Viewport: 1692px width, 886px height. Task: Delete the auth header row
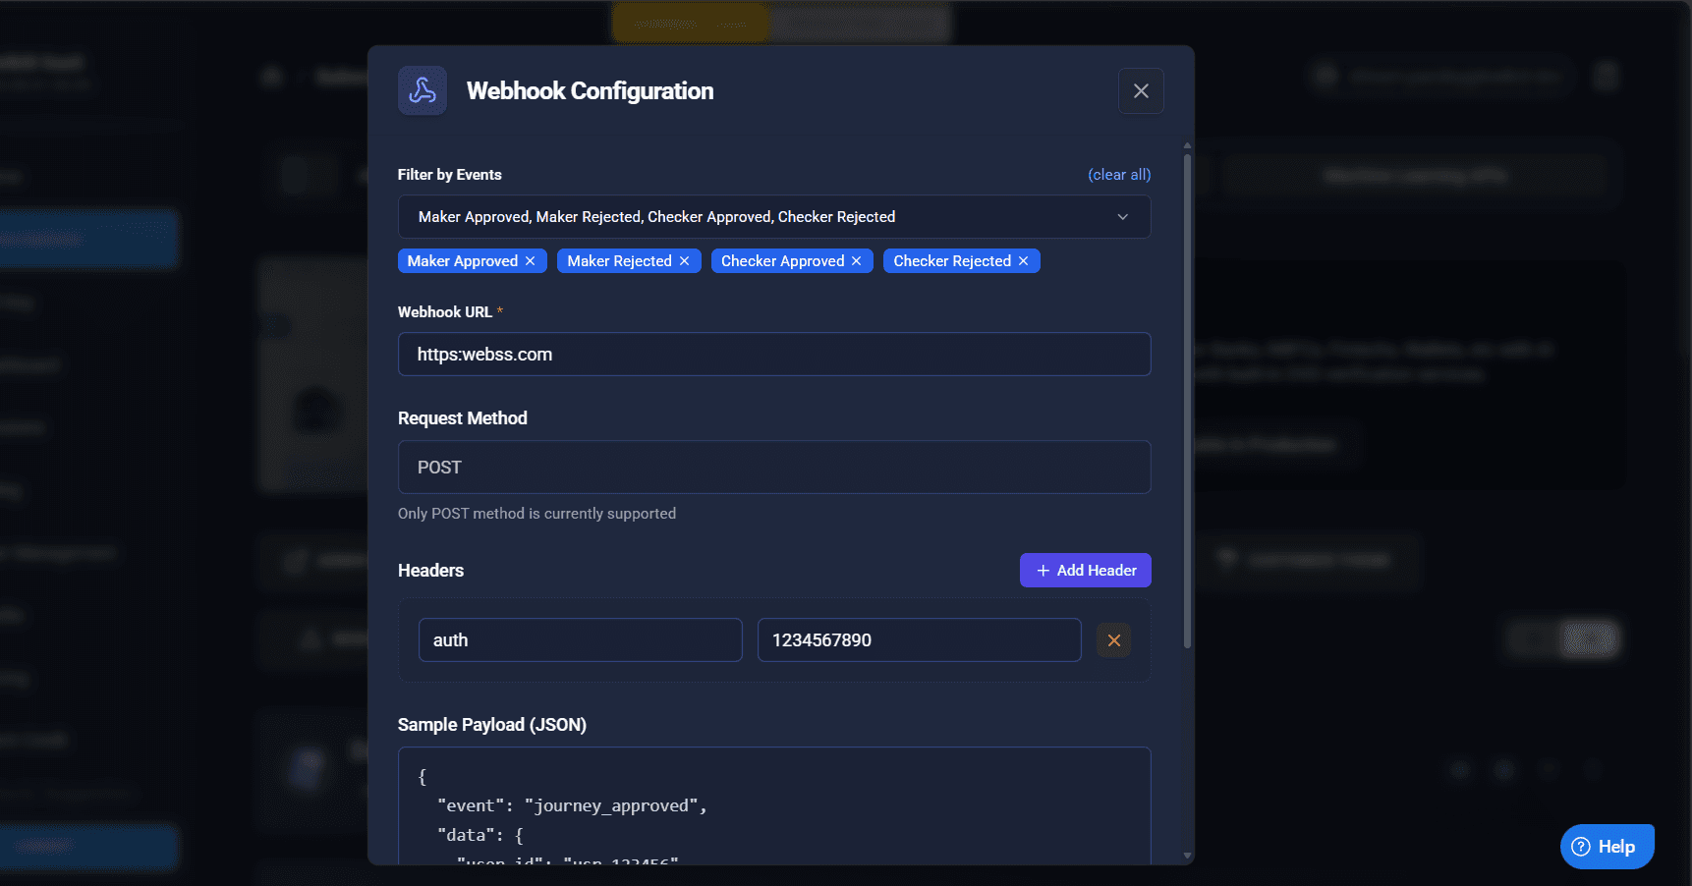tap(1114, 640)
